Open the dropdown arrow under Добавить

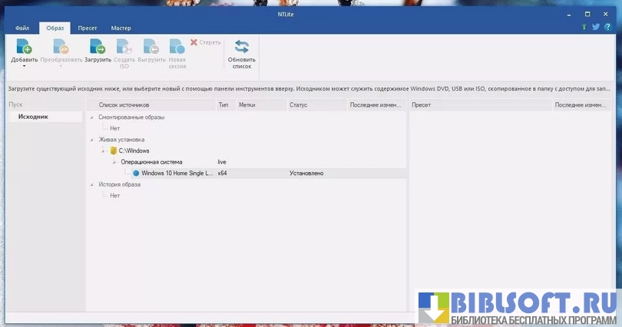coord(24,67)
